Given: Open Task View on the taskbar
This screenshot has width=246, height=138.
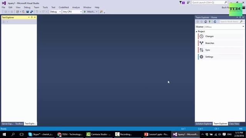Looking at the screenshot, I should [x=22, y=134].
